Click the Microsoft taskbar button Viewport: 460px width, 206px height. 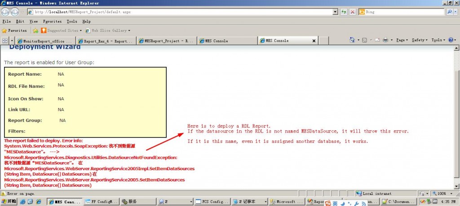pyautogui.click(x=286, y=202)
